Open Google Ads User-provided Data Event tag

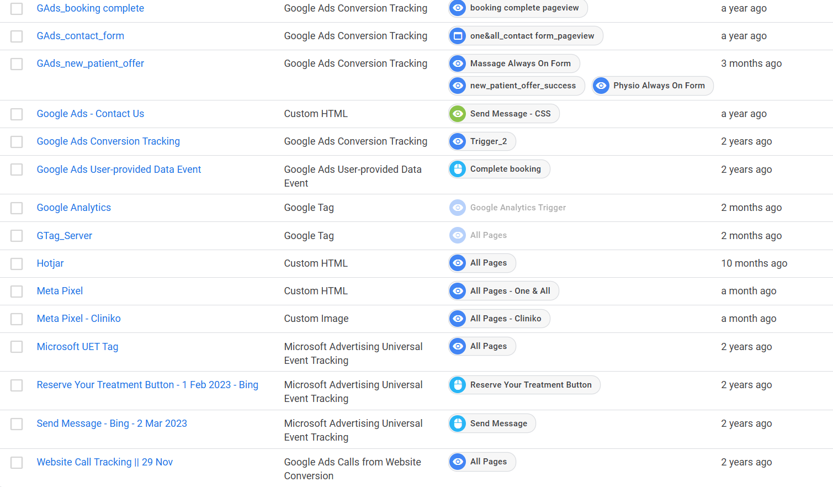coord(119,170)
